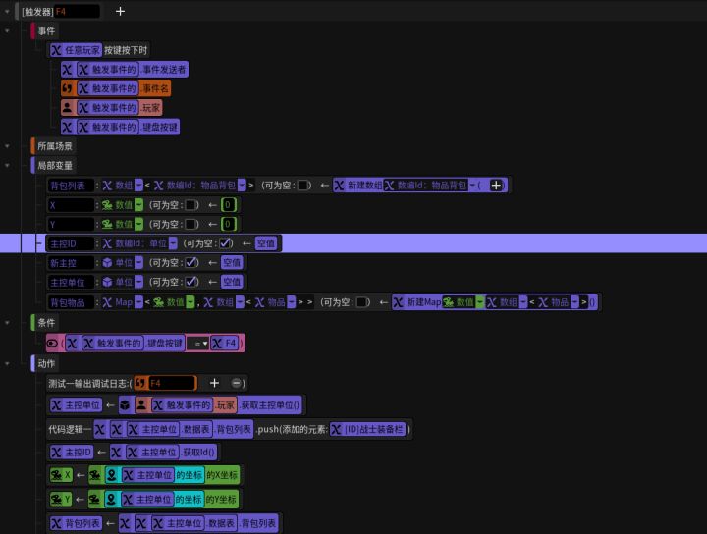Click variable name field X

coord(72,205)
